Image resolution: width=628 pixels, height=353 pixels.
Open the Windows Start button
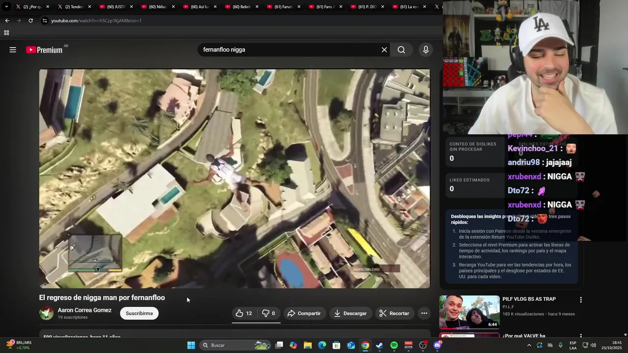tap(191, 345)
